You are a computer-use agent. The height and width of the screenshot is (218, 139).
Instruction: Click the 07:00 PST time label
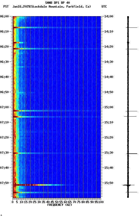[4, 107]
